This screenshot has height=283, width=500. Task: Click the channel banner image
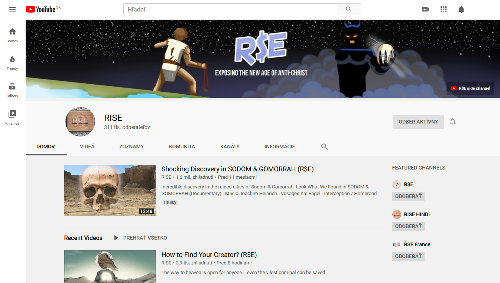[263, 59]
